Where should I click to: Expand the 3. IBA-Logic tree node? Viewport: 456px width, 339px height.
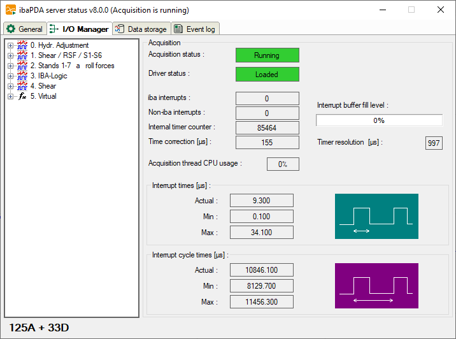tap(10, 76)
